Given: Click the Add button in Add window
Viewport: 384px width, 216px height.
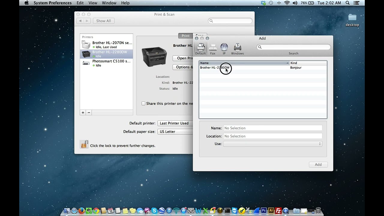Looking at the screenshot, I should click(318, 165).
